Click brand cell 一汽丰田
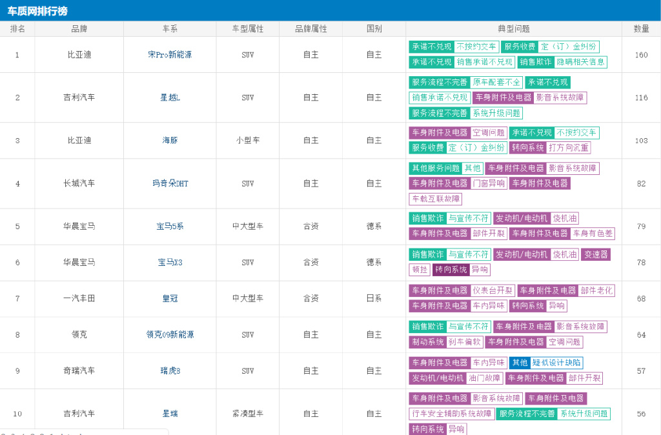The image size is (661, 435). (x=79, y=298)
